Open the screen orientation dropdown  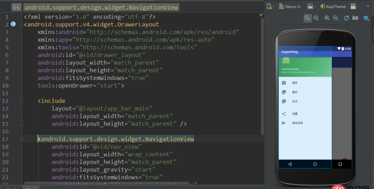[x=311, y=7]
